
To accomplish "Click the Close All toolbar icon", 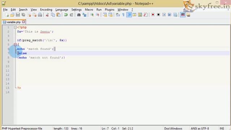I will pos(35,15).
